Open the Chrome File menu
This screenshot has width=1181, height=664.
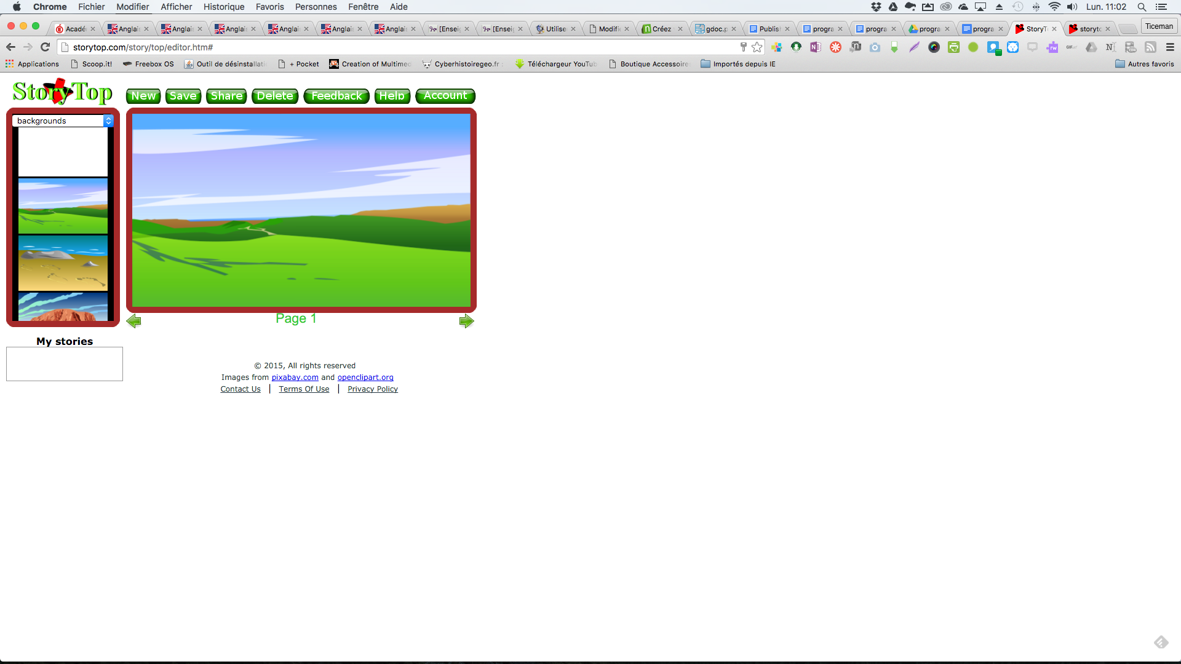91,7
